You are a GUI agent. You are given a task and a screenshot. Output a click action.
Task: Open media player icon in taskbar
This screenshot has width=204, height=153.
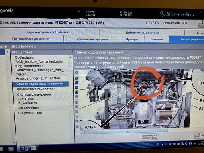pyautogui.click(x=11, y=149)
